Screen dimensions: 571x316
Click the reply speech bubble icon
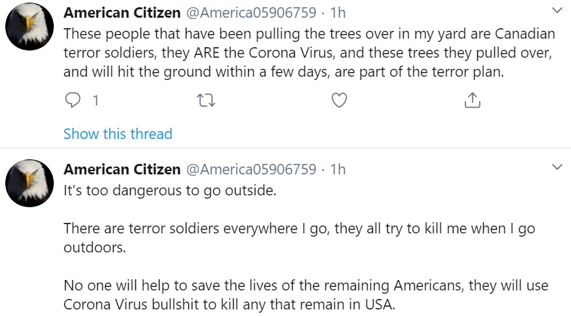[74, 100]
